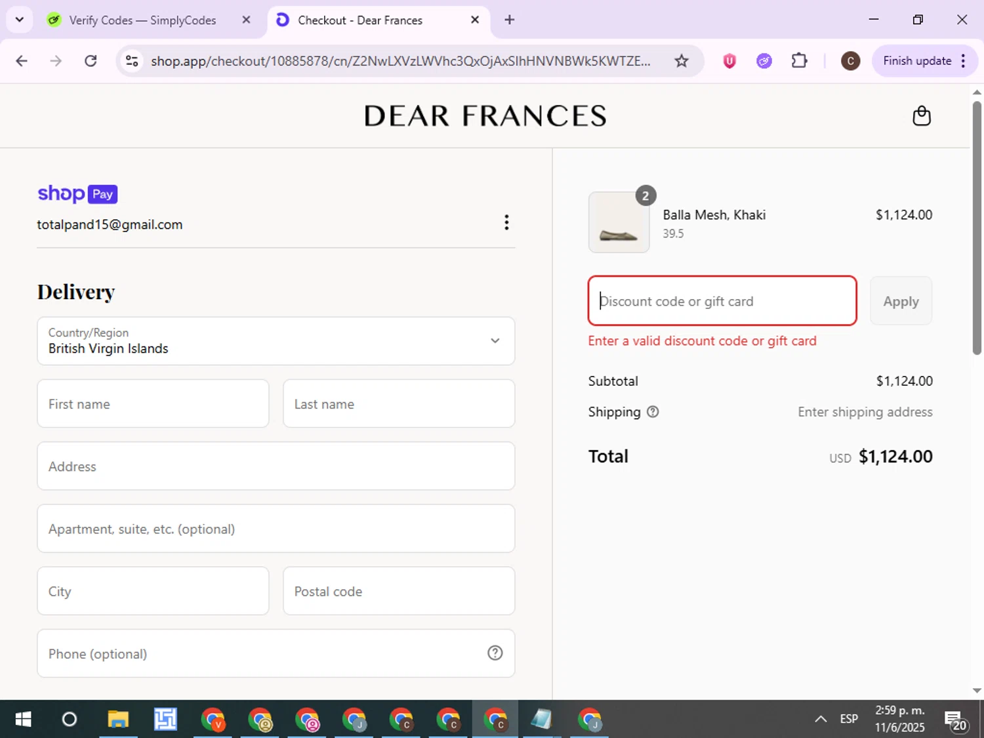Viewport: 984px width, 738px height.
Task: Show hidden system tray icons
Action: tap(821, 720)
